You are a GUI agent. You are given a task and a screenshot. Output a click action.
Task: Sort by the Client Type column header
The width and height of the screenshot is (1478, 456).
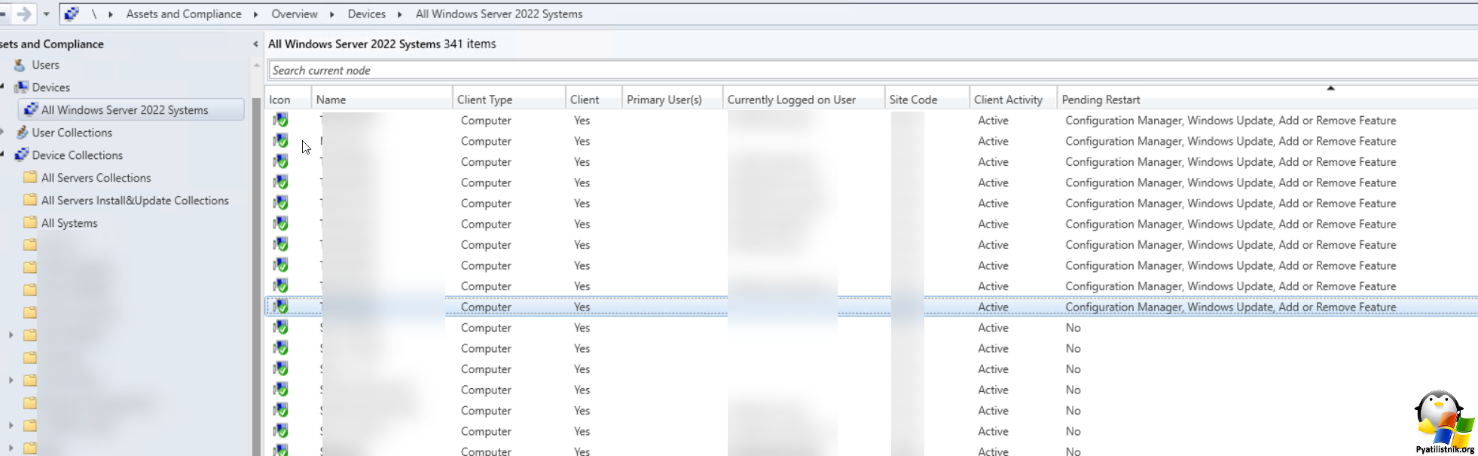click(509, 99)
